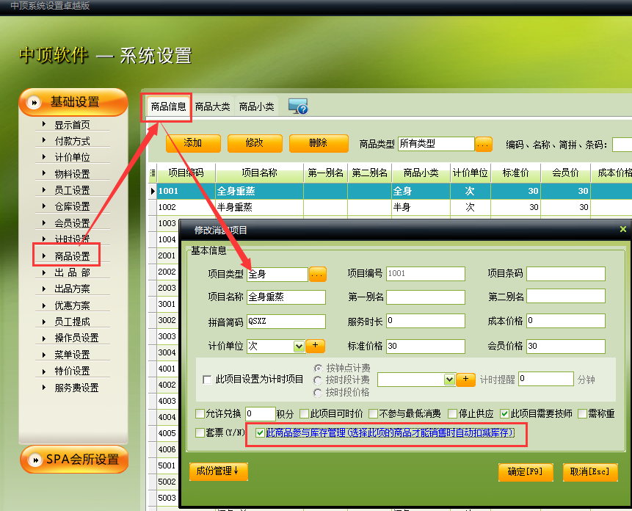632x511 pixels.
Task: Switch to 商品信息 tab
Action: [x=168, y=106]
